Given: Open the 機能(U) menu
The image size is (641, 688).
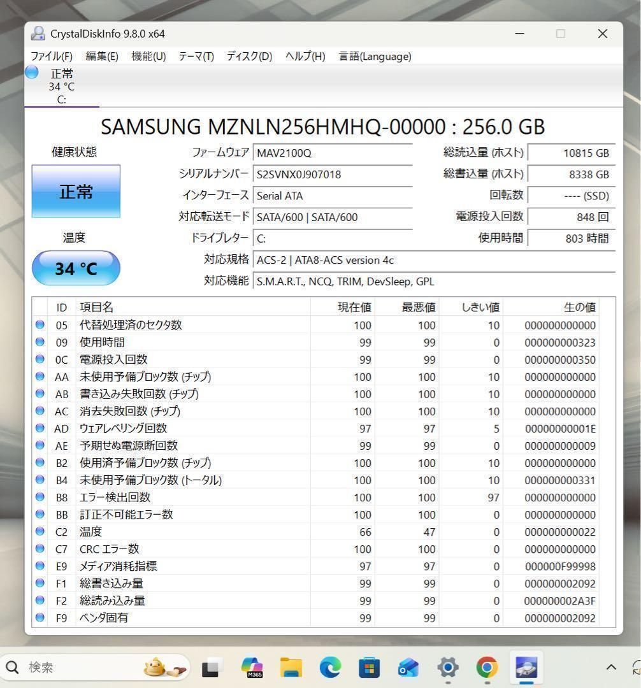Looking at the screenshot, I should click(x=148, y=56).
